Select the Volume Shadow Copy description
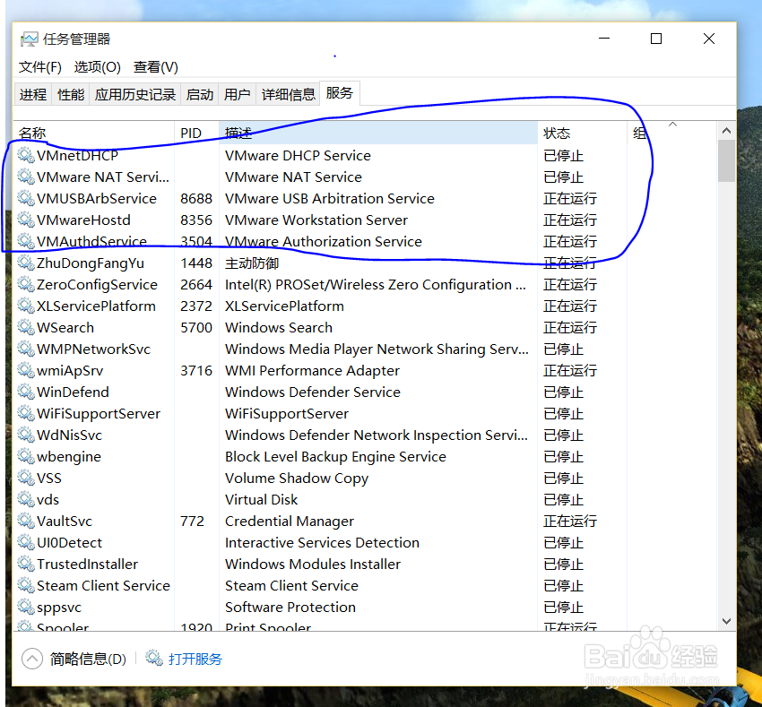Screen dimensions: 762x707 [297, 479]
